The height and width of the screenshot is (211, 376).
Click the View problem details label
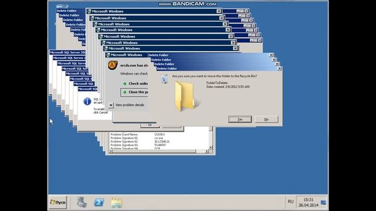click(x=130, y=105)
